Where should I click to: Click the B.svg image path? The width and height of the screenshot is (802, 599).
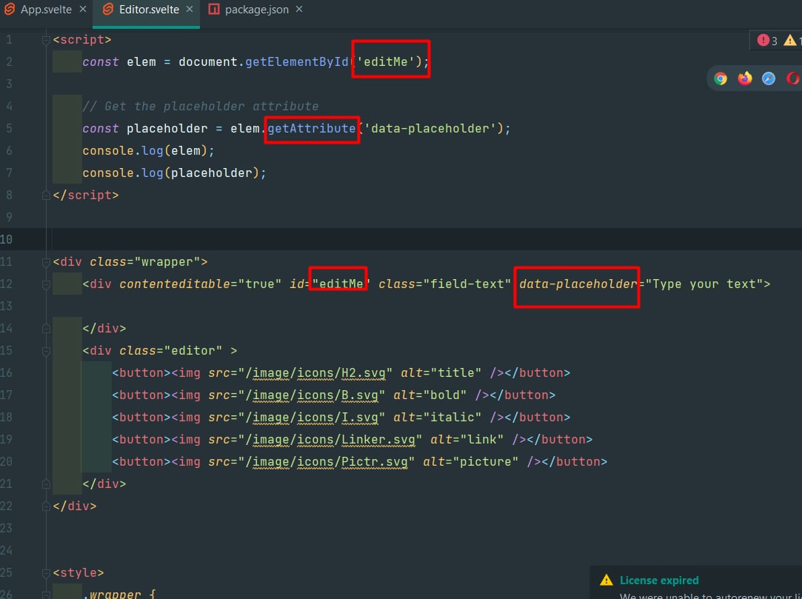click(312, 395)
